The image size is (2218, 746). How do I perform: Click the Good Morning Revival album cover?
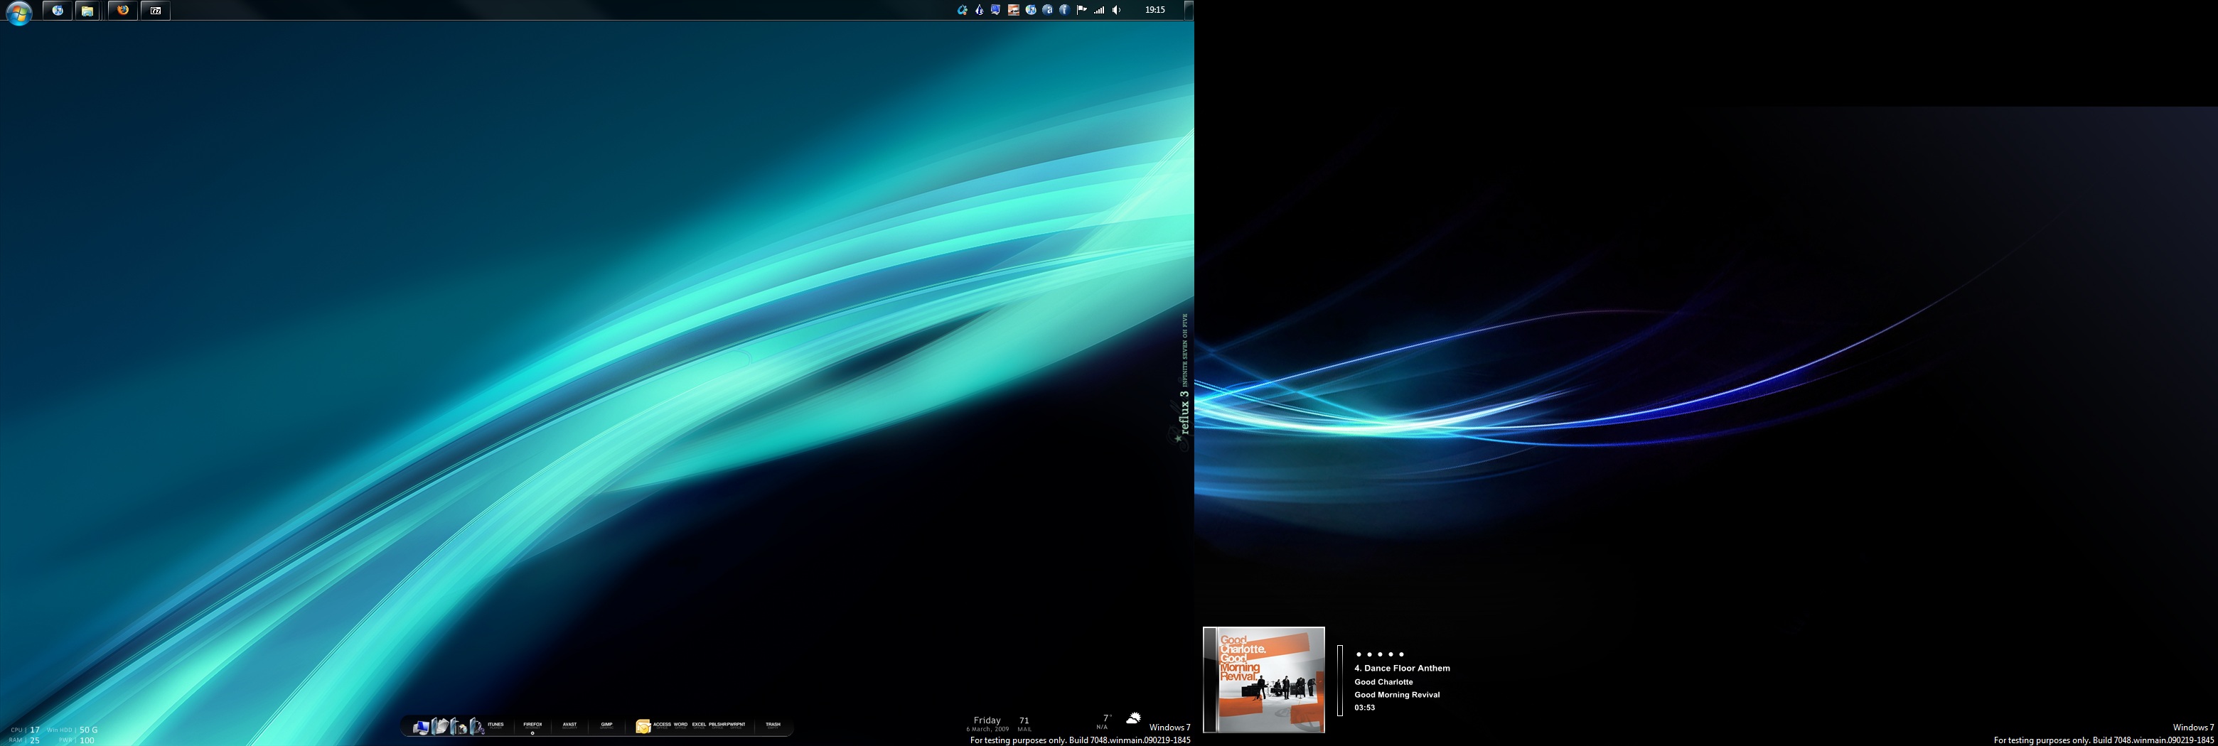click(x=1264, y=679)
